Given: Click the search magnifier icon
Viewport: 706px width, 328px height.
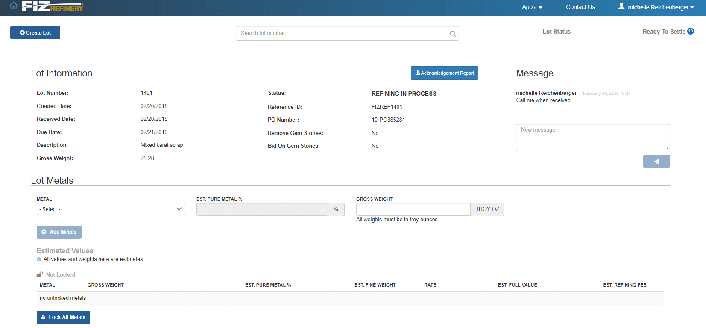Looking at the screenshot, I should coord(453,34).
